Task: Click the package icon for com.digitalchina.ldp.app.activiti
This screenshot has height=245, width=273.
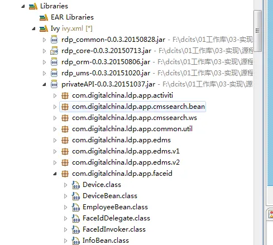Action: (x=65, y=95)
